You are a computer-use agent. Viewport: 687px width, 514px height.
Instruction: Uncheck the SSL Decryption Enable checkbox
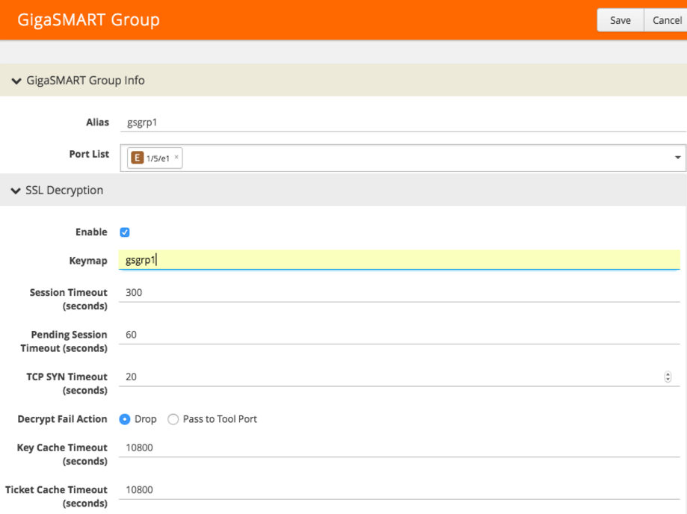click(x=125, y=232)
